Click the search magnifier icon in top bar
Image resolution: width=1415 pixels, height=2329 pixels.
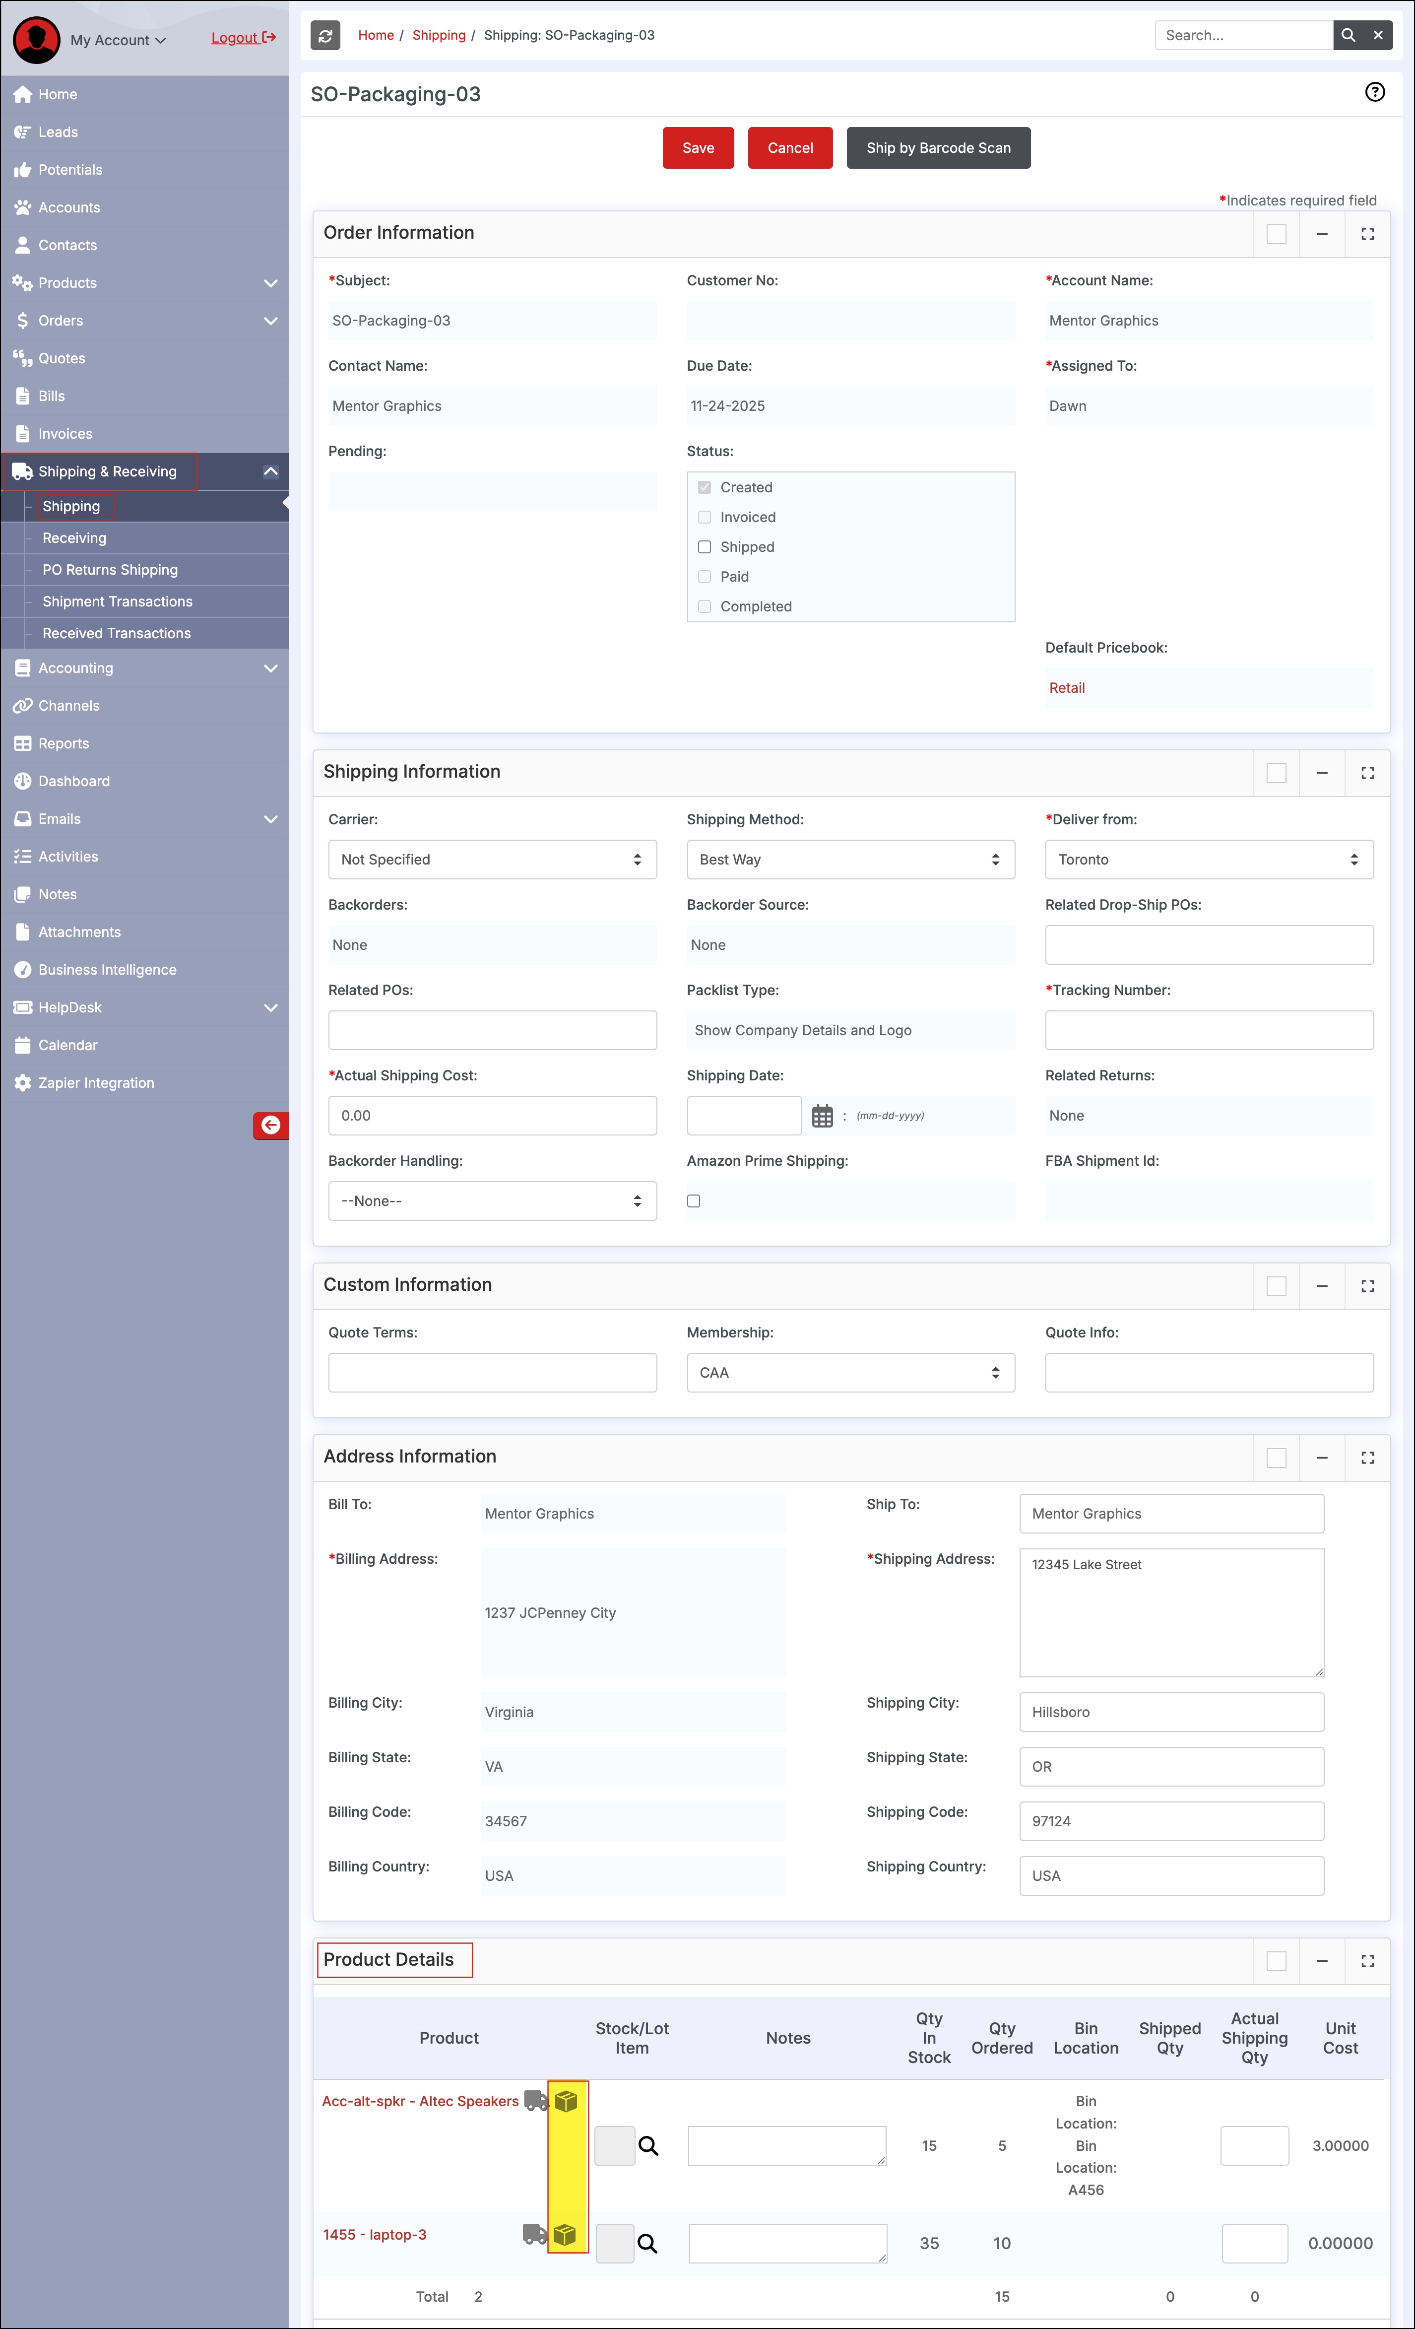coord(1348,36)
